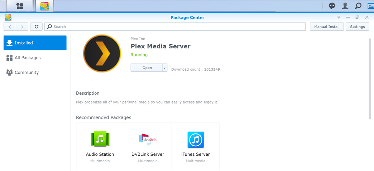The height and width of the screenshot is (171, 374).
Task: Click the Plex Inc developer name
Action: pos(138,39)
